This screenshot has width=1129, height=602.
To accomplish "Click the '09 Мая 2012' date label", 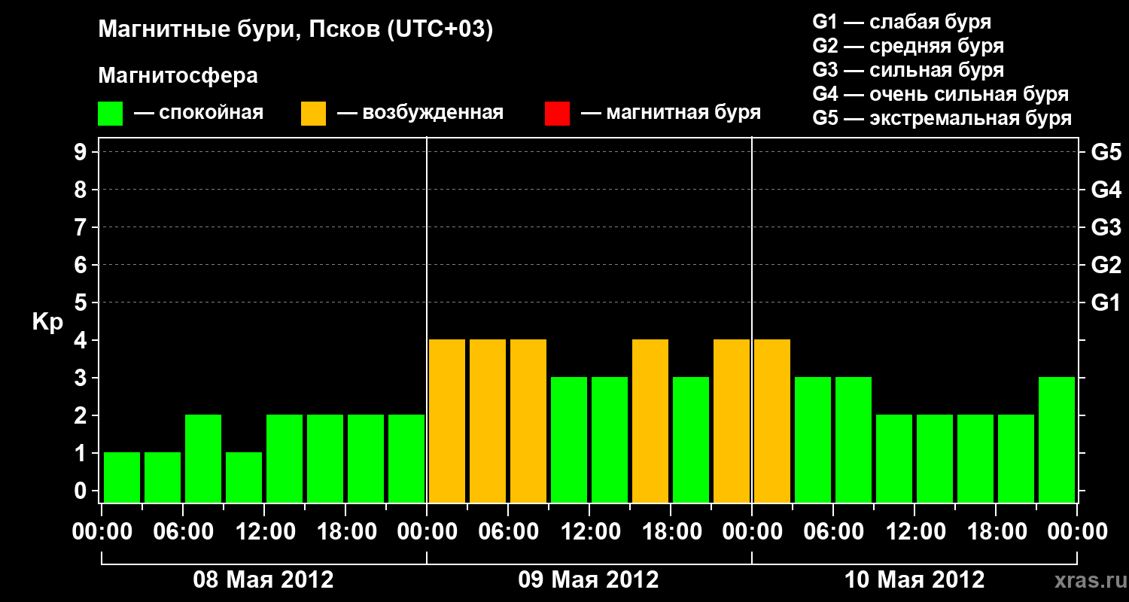I will [589, 580].
